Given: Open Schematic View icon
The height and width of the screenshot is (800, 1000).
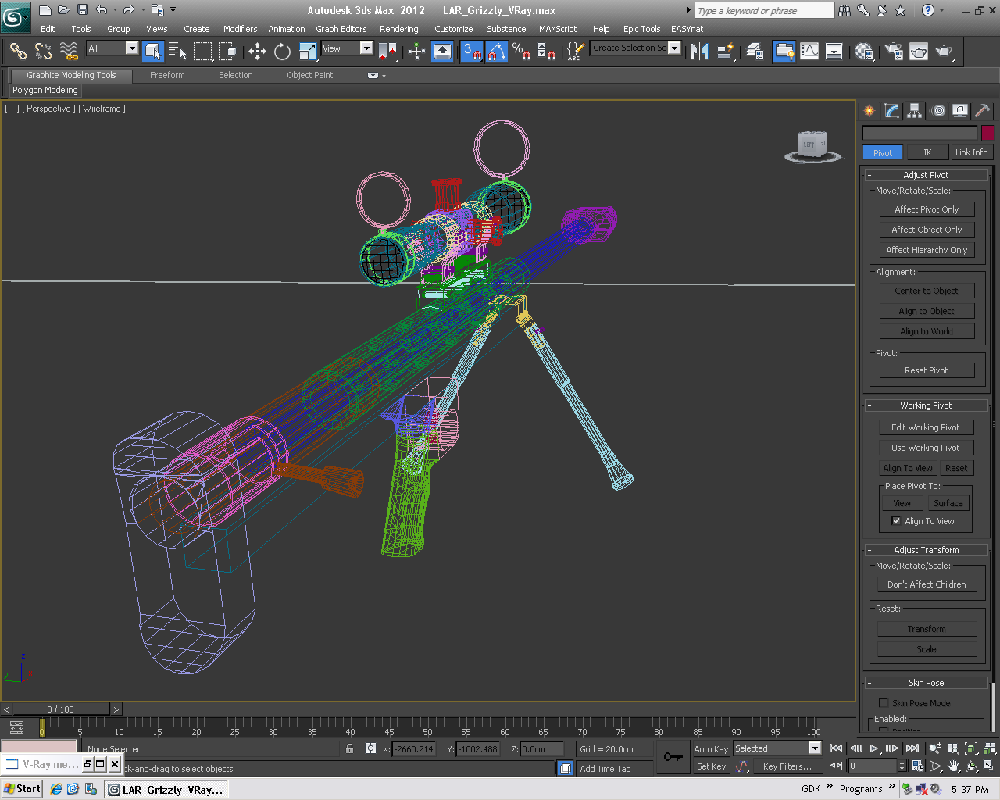Looking at the screenshot, I should (834, 52).
